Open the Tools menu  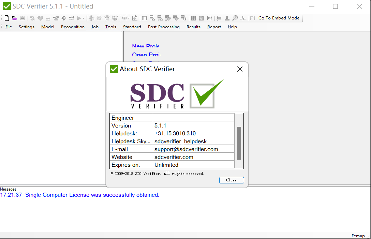tap(111, 27)
